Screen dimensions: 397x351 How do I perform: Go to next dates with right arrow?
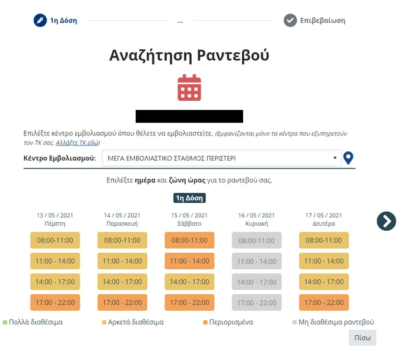pyautogui.click(x=386, y=221)
